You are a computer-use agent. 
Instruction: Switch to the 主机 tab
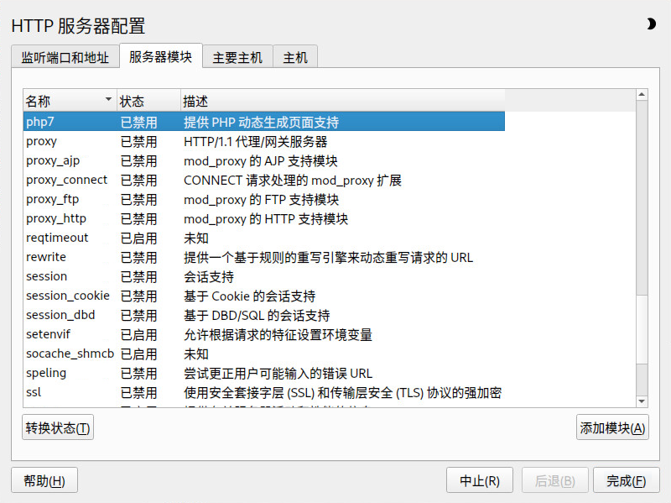pos(295,58)
